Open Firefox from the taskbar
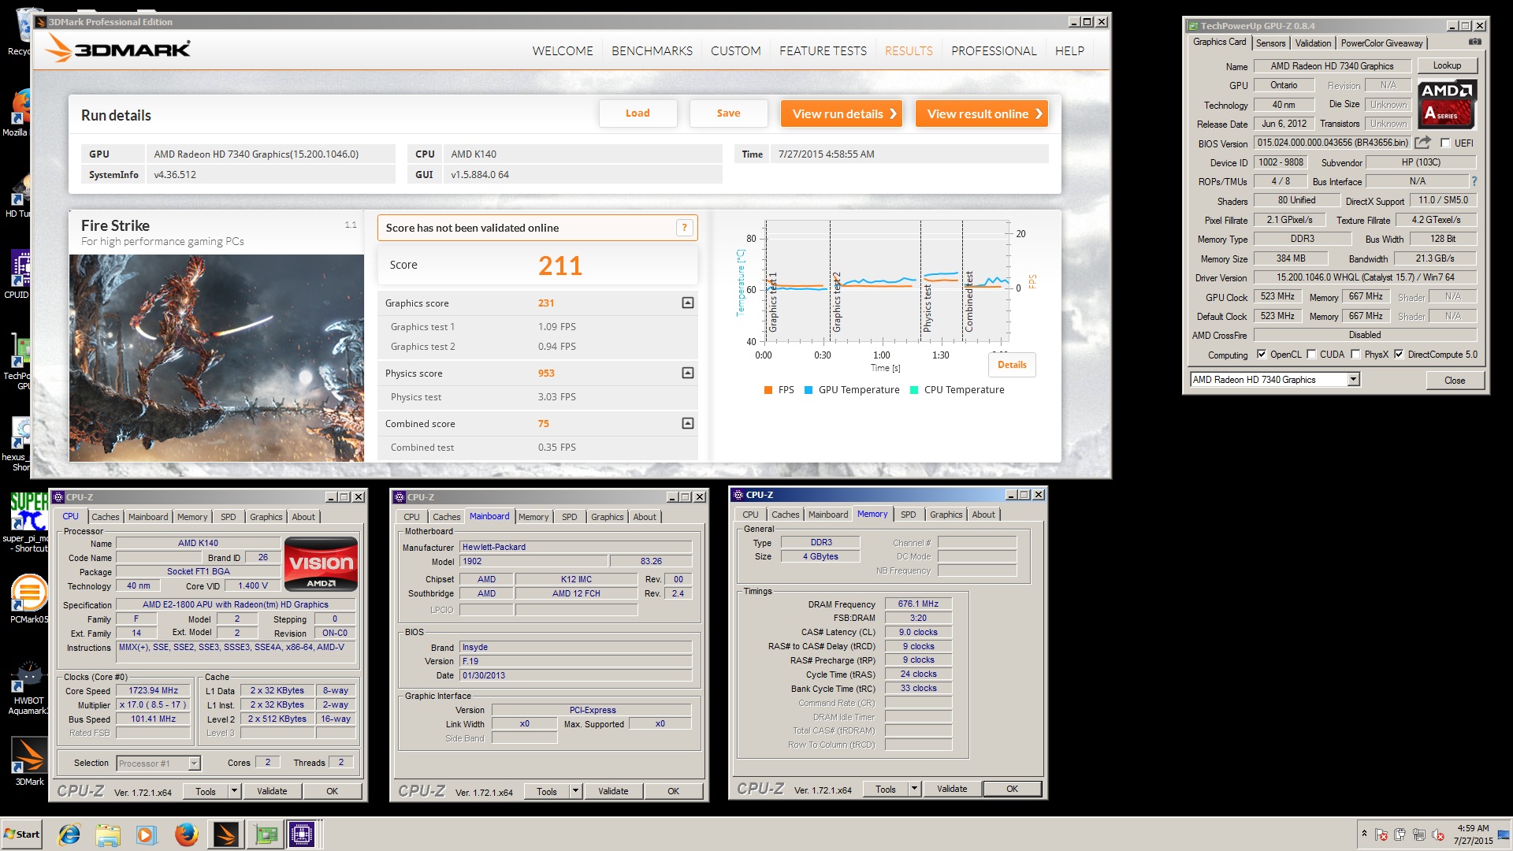Viewport: 1513px width, 851px height. click(186, 834)
